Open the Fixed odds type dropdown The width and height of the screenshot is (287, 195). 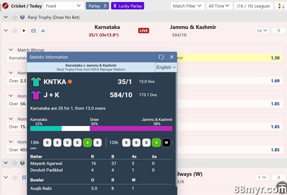coord(64,6)
